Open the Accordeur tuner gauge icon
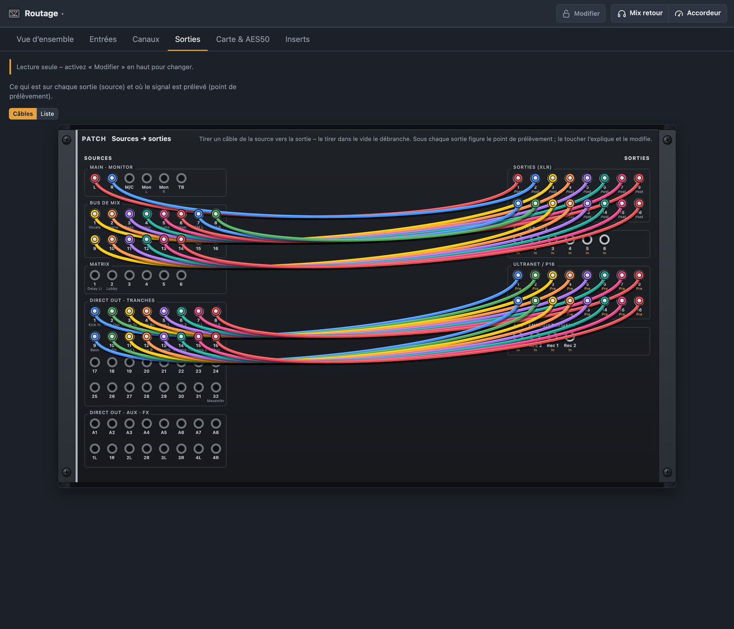Viewport: 734px width, 629px height. 679,14
